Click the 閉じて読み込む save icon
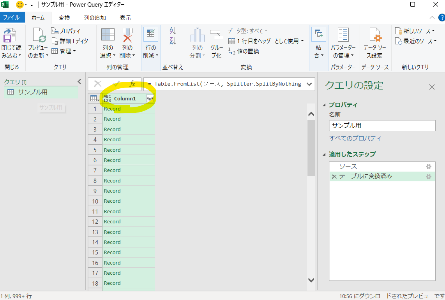The image size is (445, 300). [x=10, y=35]
